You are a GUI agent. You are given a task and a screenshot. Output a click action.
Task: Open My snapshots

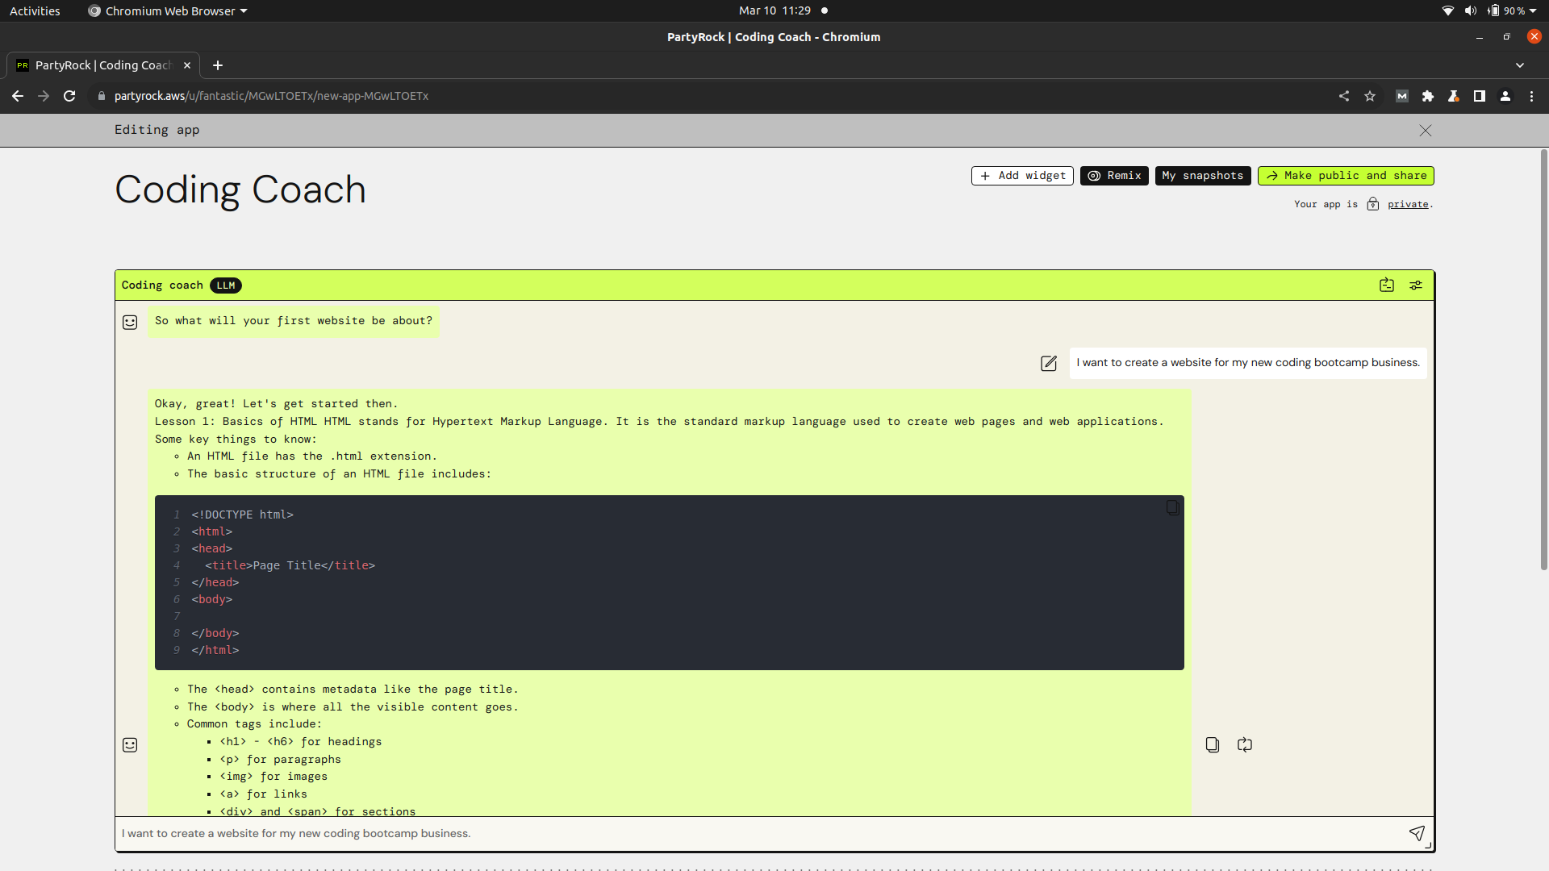pyautogui.click(x=1203, y=176)
